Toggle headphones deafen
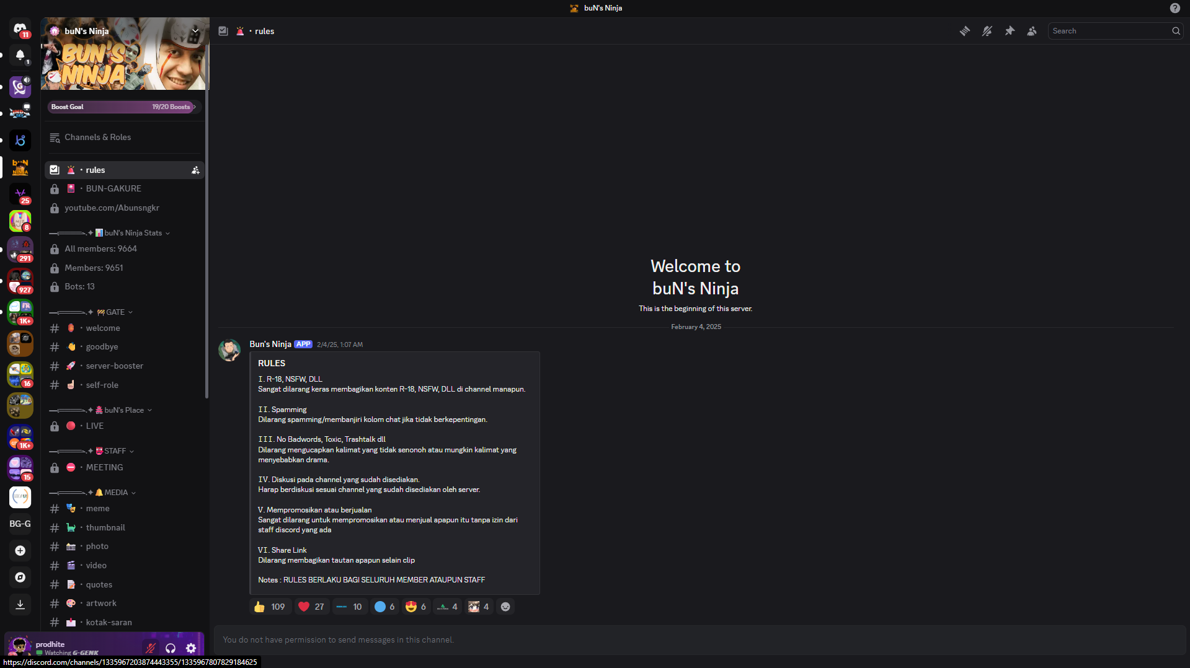 171,648
